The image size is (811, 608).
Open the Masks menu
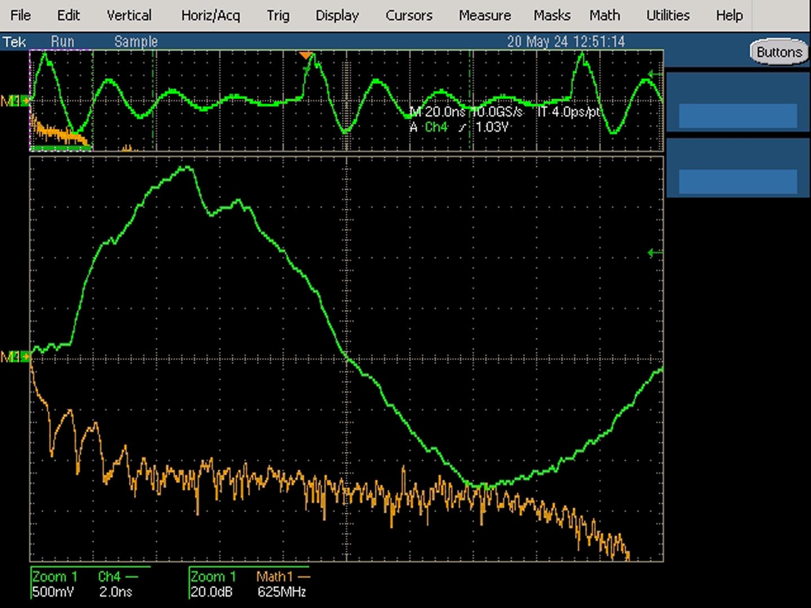coord(551,15)
